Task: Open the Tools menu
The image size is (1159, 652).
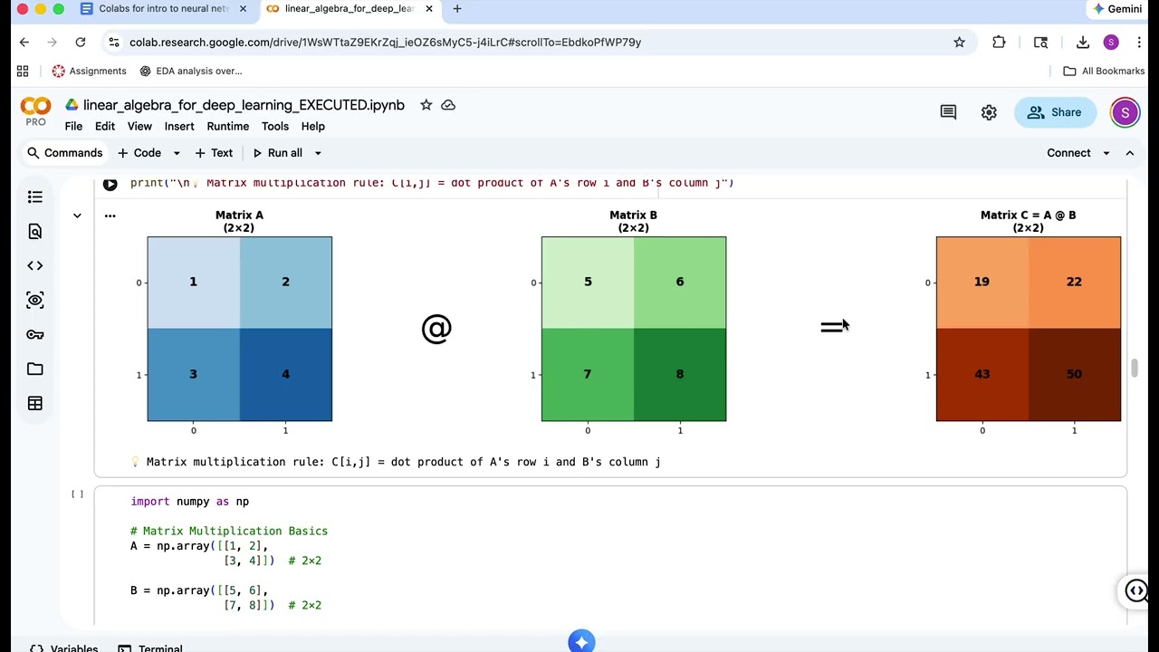Action: pos(275,126)
